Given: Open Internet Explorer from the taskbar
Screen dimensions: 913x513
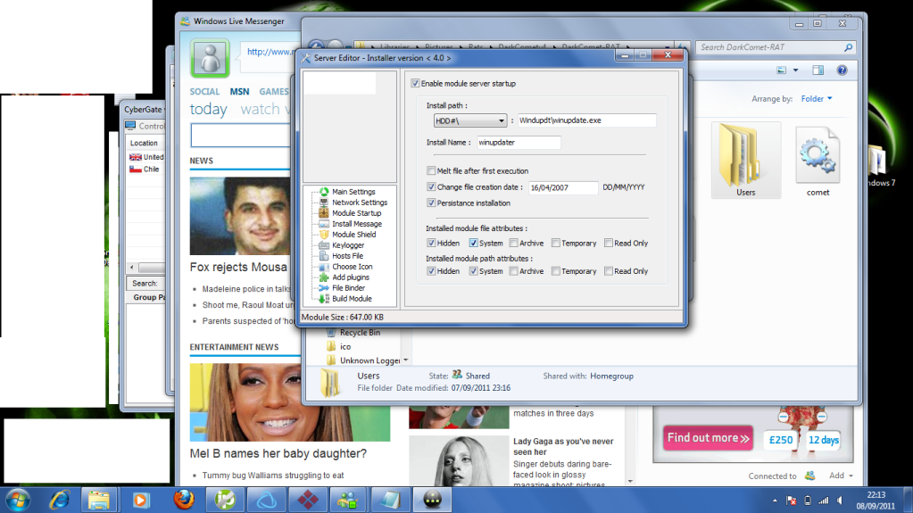Looking at the screenshot, I should click(x=60, y=500).
